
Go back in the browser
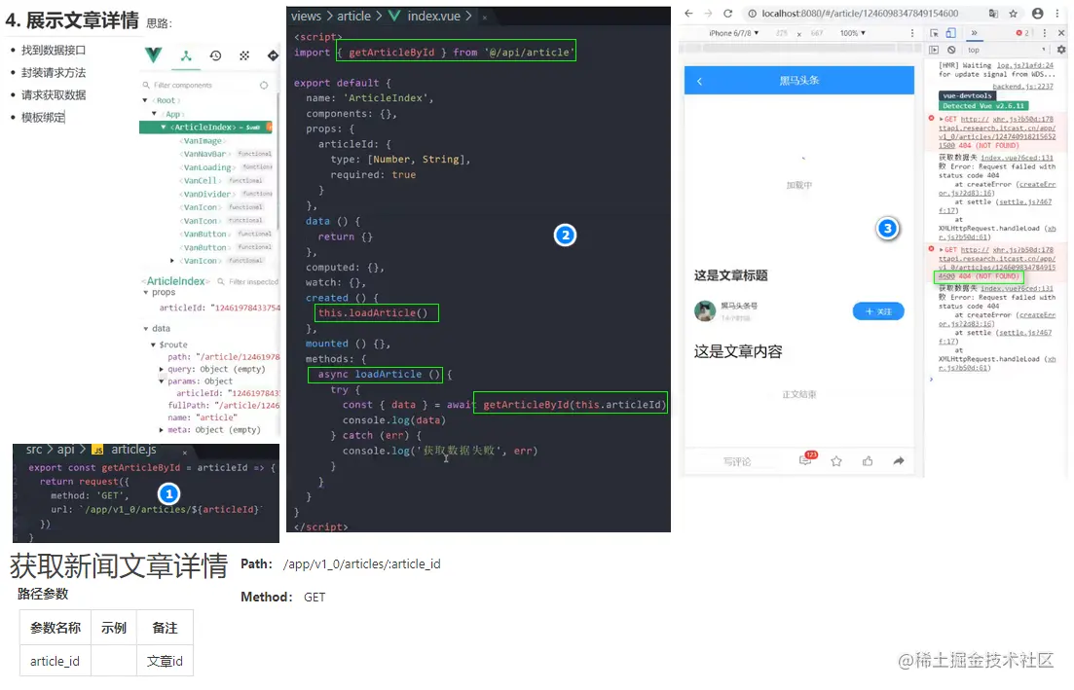point(688,13)
